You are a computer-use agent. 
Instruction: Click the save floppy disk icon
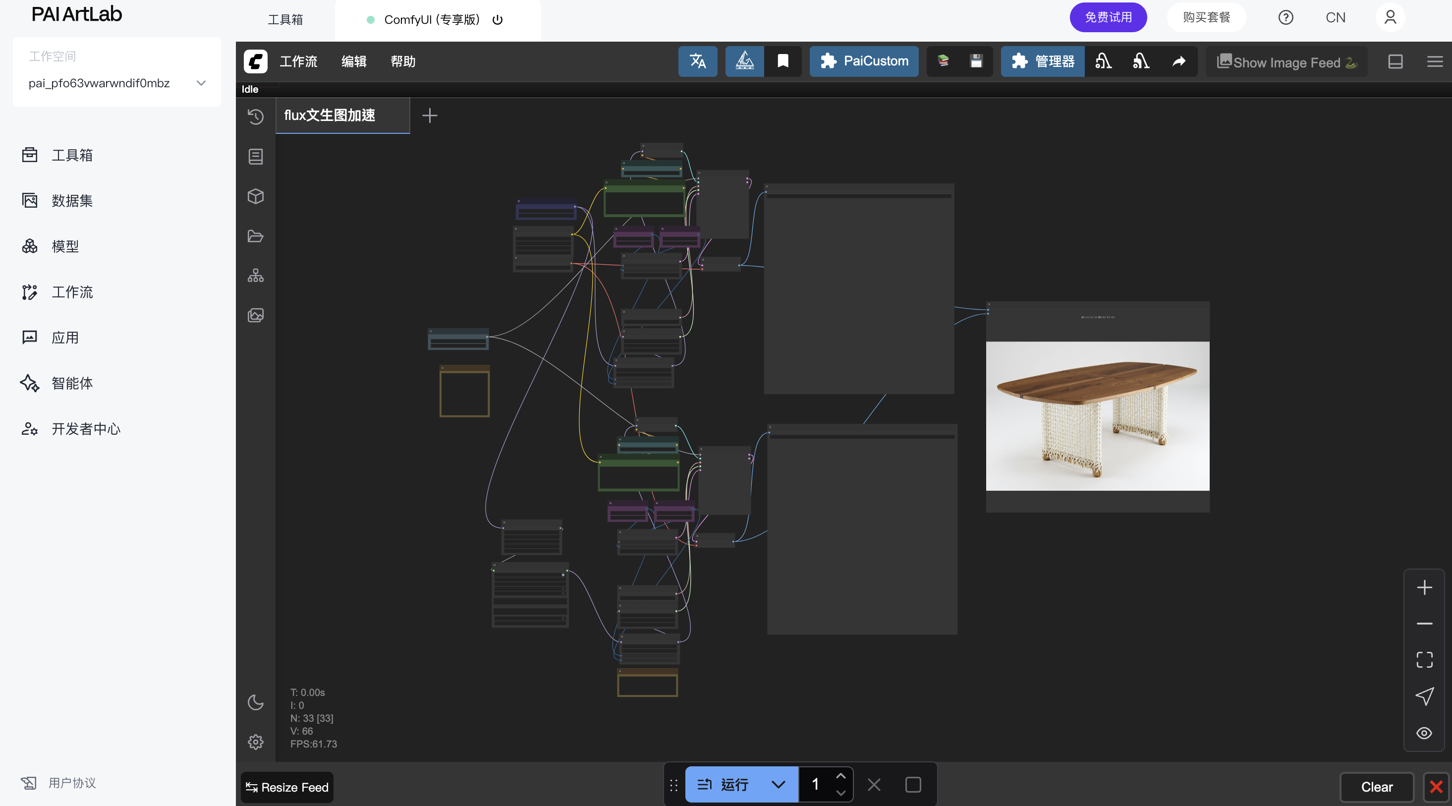pyautogui.click(x=976, y=61)
